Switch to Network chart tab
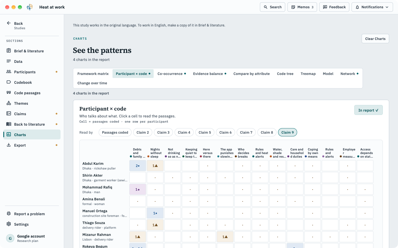398x248 pixels. pyautogui.click(x=349, y=74)
